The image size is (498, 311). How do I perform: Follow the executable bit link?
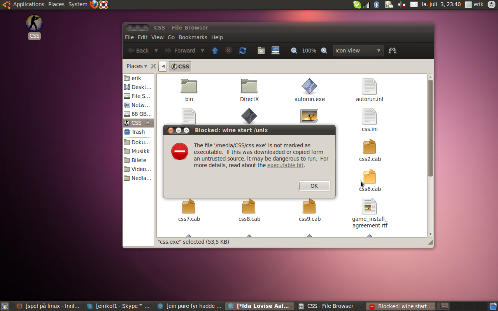click(x=285, y=165)
